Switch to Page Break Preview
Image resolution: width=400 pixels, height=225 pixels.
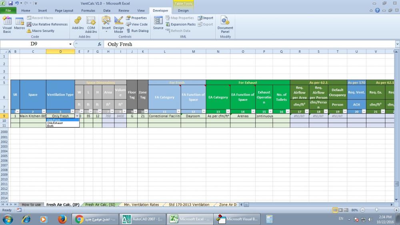tap(346, 210)
